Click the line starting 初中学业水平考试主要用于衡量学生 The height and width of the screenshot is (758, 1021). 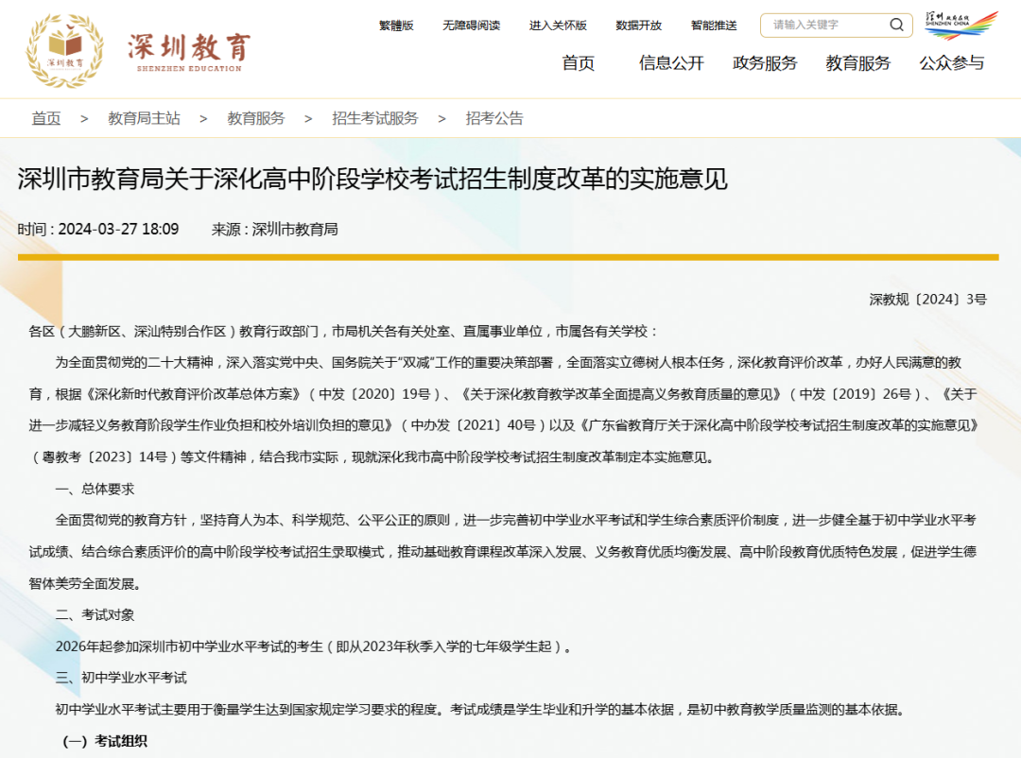pyautogui.click(x=480, y=710)
